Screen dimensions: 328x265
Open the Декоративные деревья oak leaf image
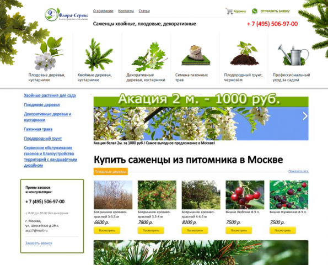point(149,56)
